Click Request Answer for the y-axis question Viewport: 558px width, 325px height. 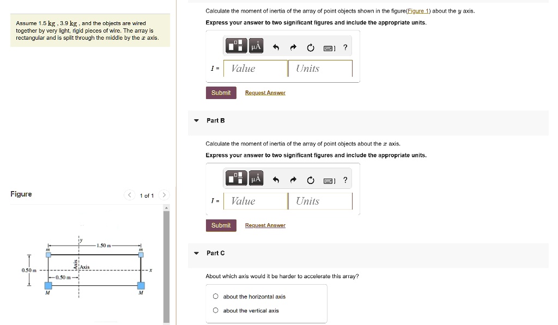[265, 93]
